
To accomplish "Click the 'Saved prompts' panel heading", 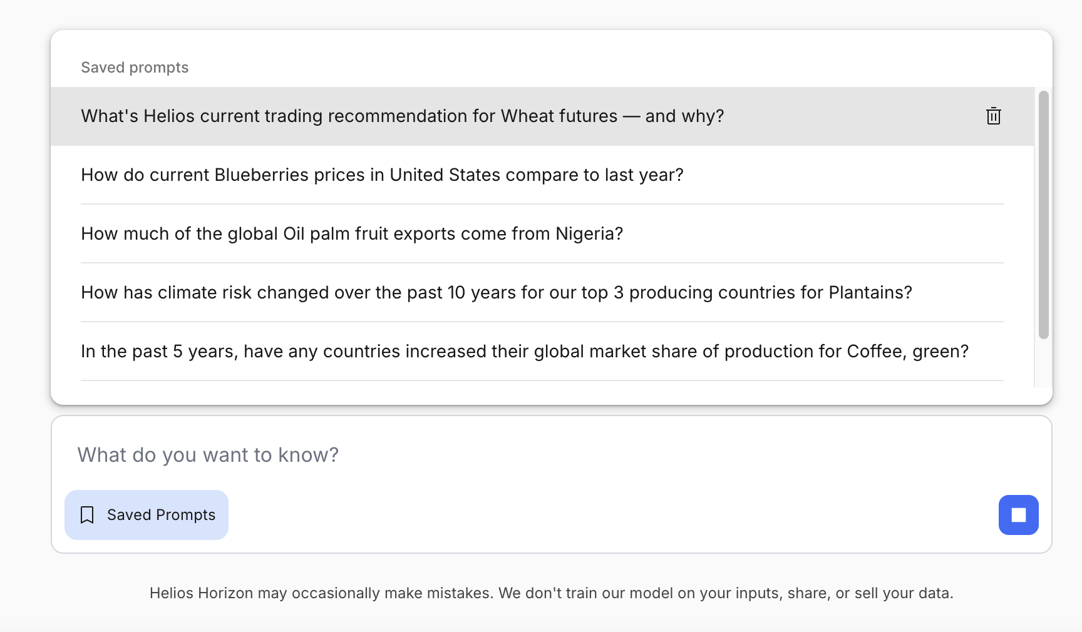I will pyautogui.click(x=135, y=68).
